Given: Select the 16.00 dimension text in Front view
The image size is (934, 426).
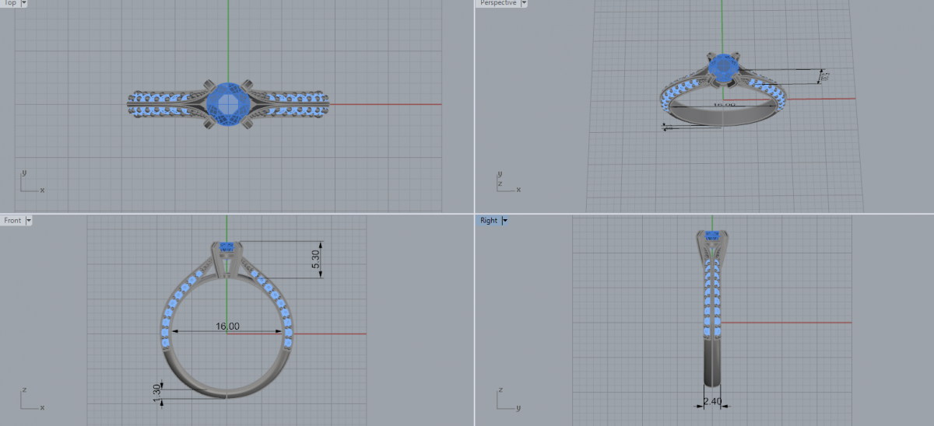Looking at the screenshot, I should (227, 326).
